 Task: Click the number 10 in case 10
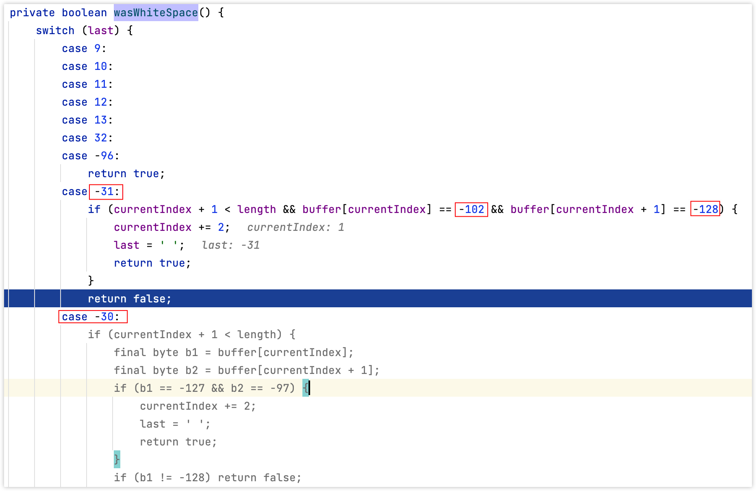click(100, 66)
